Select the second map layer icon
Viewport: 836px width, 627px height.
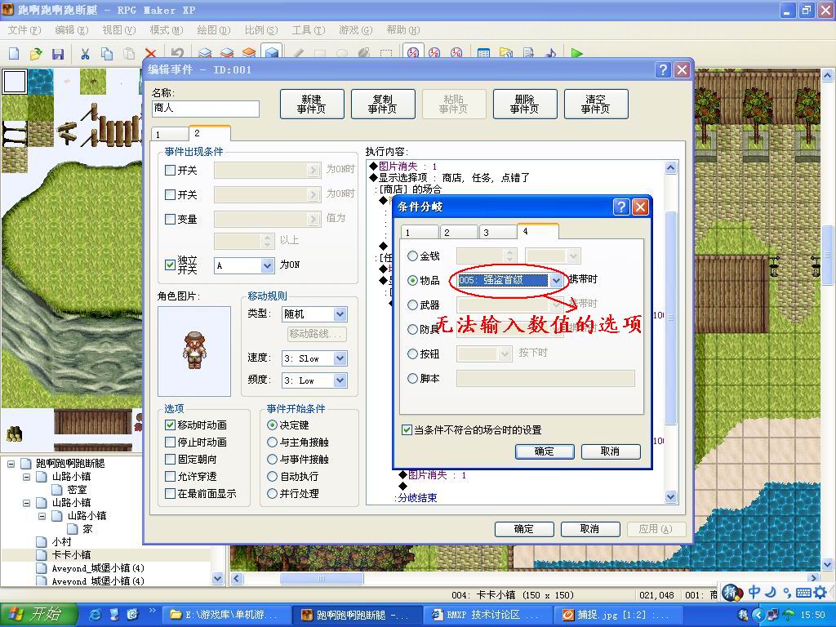(227, 53)
